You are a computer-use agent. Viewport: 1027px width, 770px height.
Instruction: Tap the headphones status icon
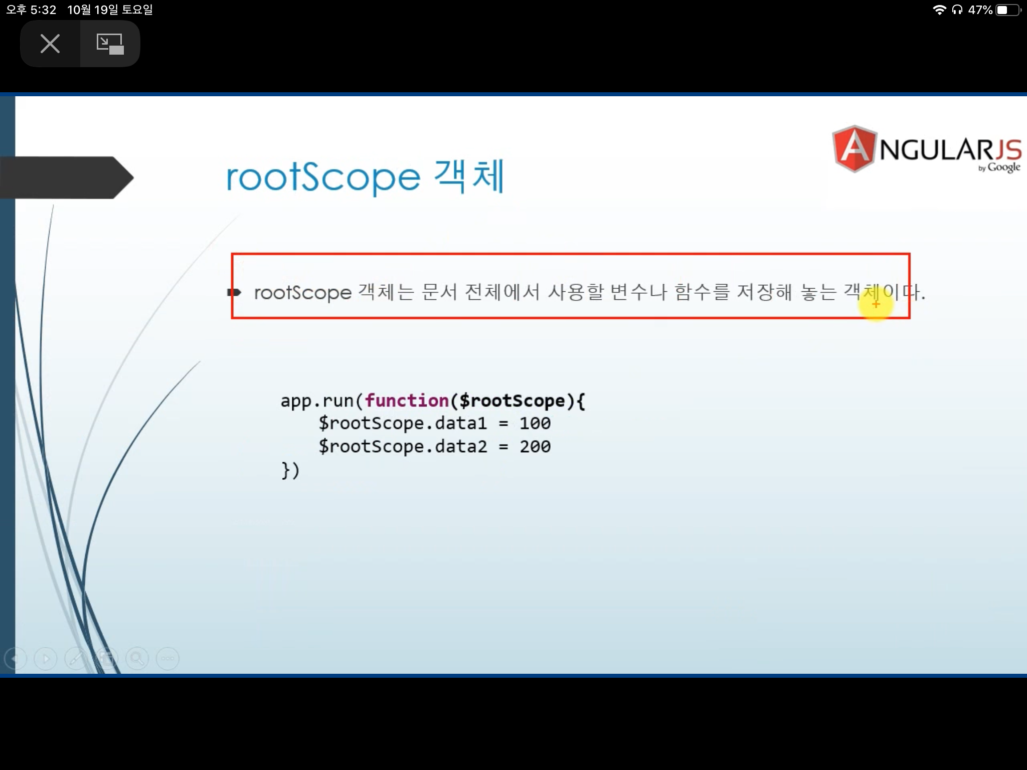pos(957,10)
